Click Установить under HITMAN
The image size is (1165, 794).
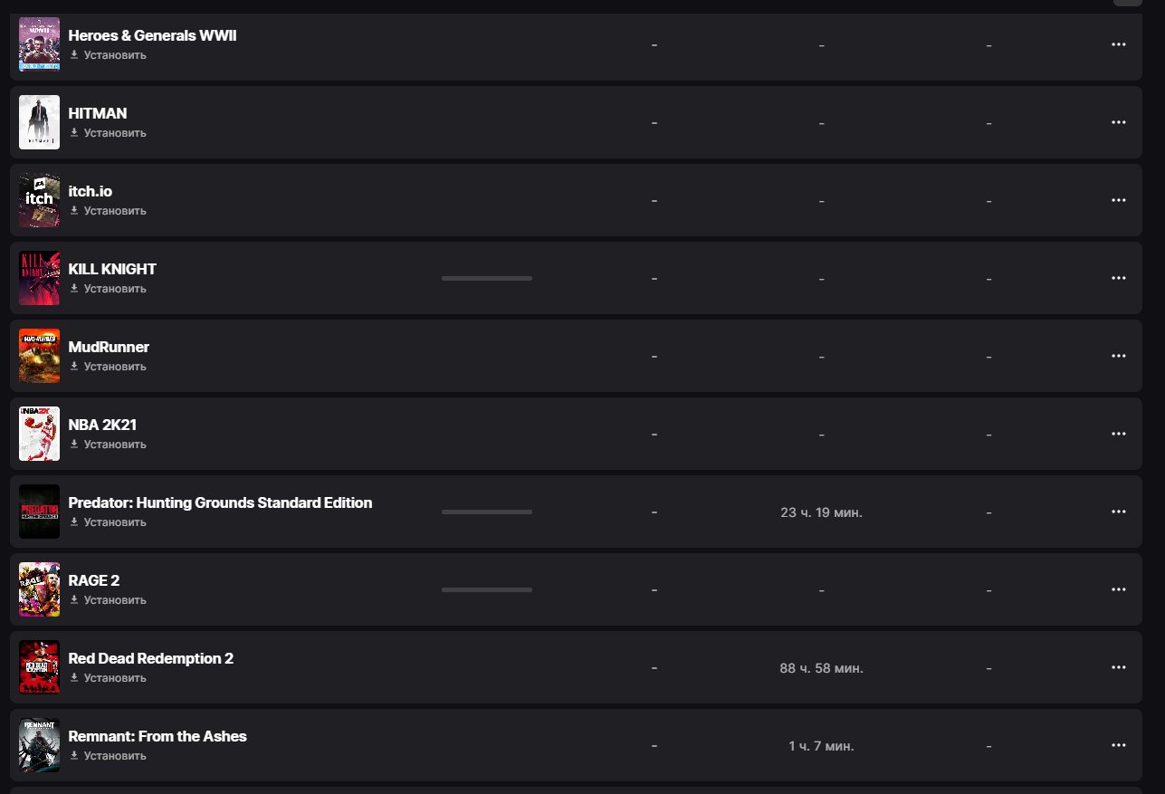point(108,133)
